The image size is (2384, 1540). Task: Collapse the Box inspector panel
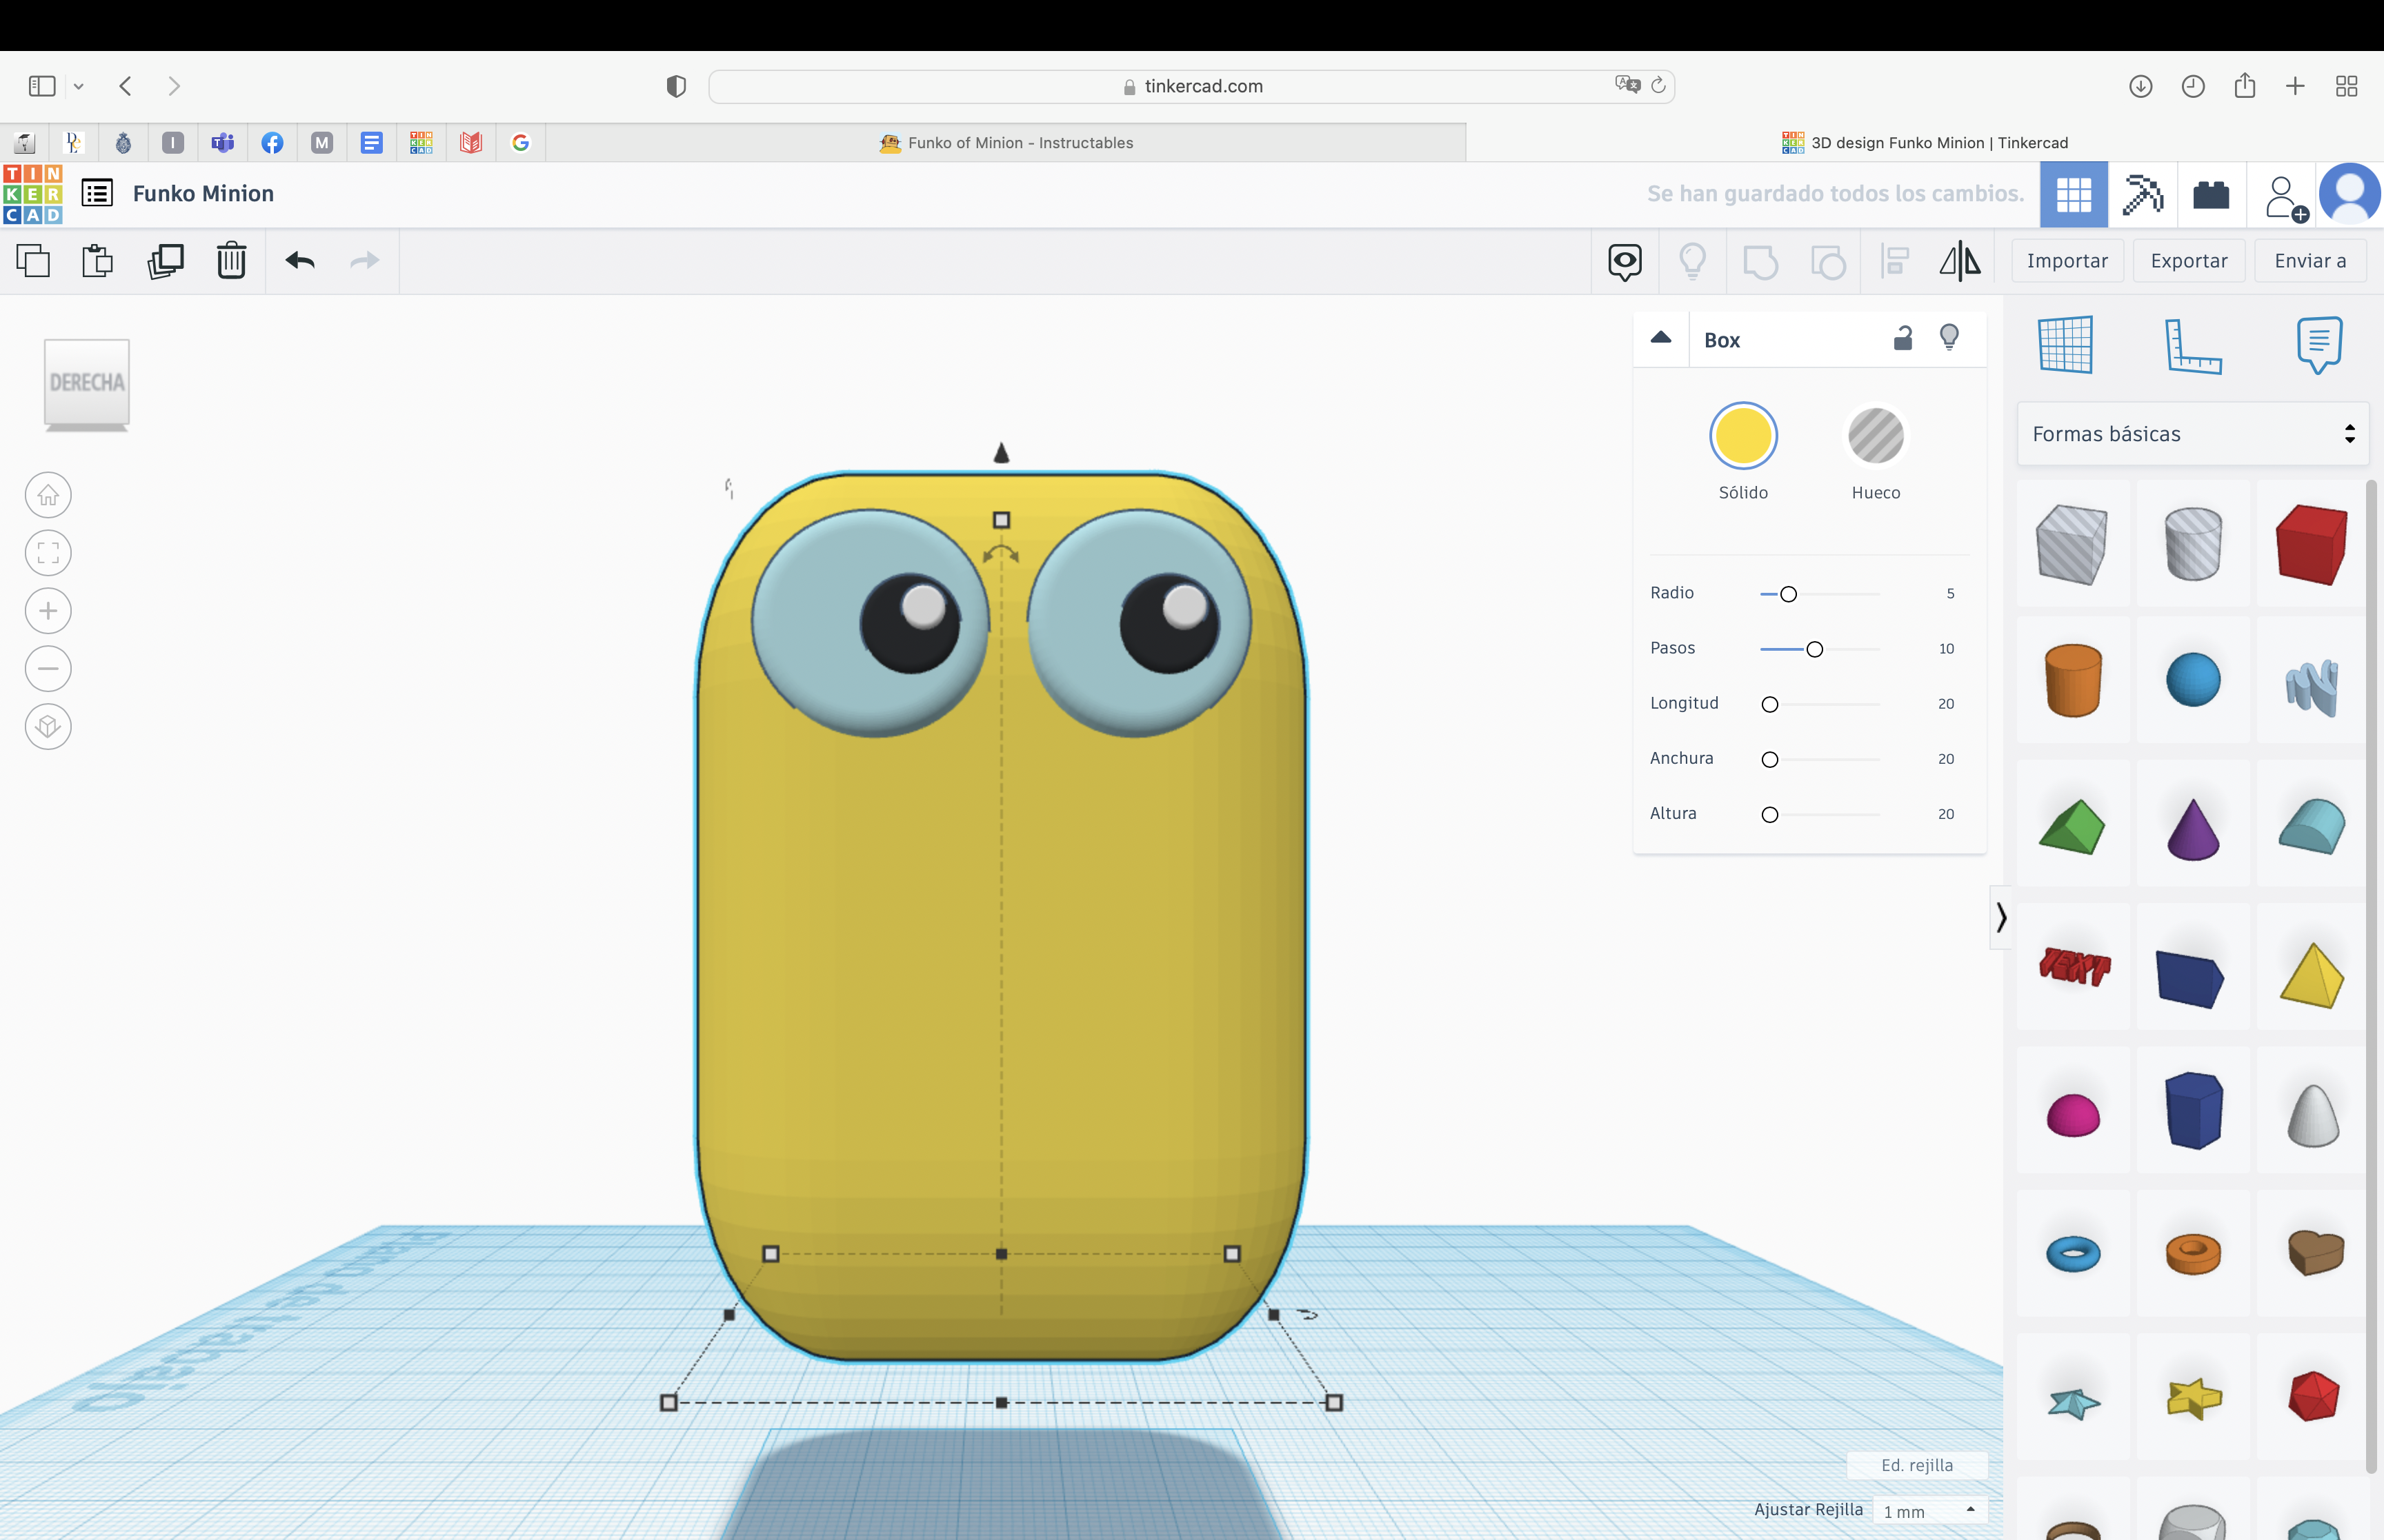(x=1660, y=338)
